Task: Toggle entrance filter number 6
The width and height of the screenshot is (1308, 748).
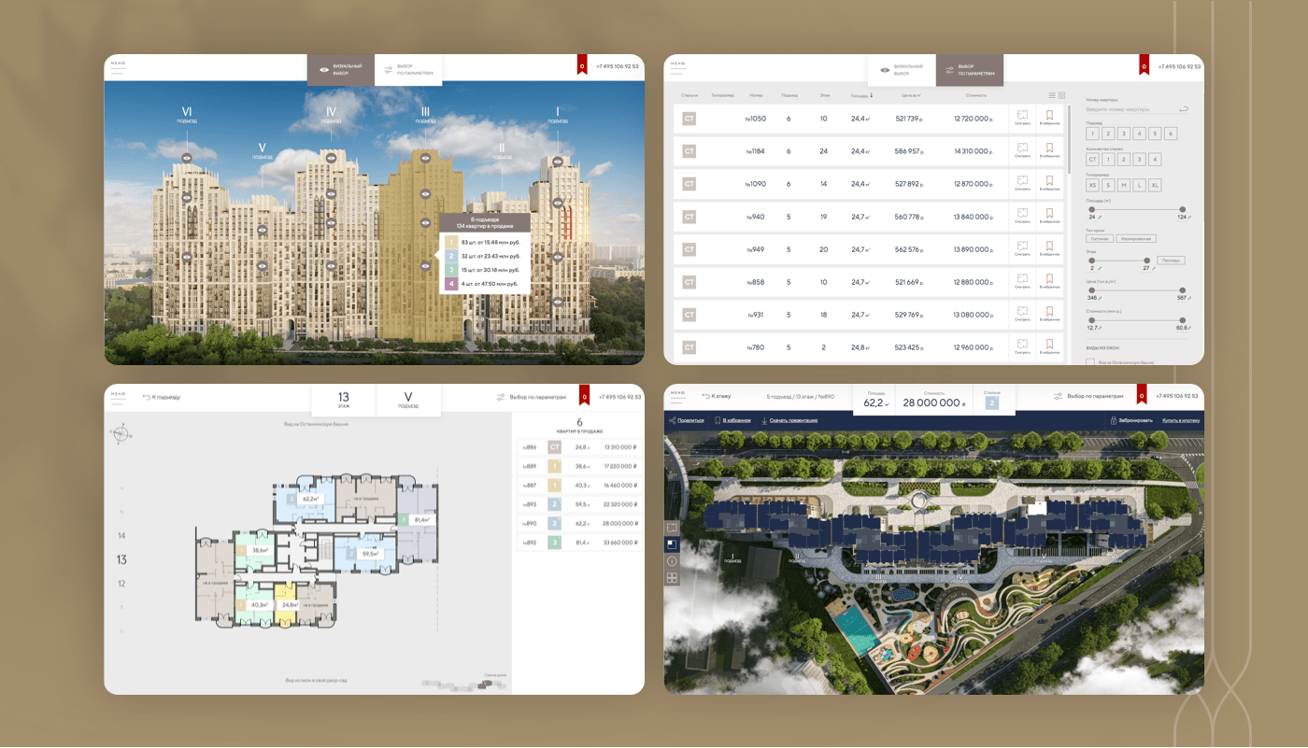Action: (1171, 134)
